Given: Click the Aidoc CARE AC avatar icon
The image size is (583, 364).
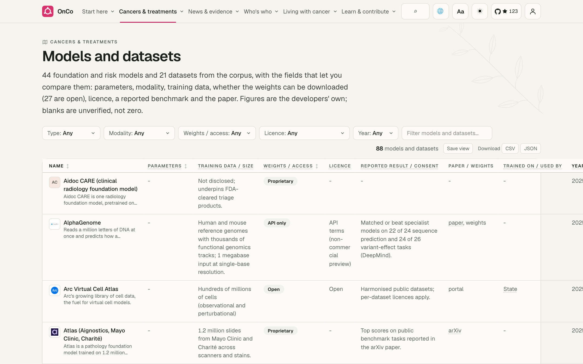Looking at the screenshot, I should (55, 182).
